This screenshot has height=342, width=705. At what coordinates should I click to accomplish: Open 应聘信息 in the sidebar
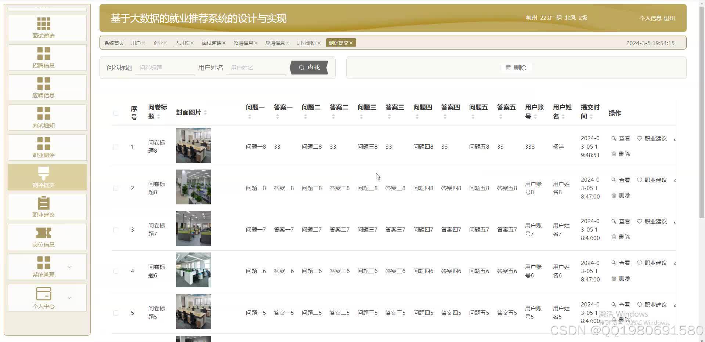coord(44,87)
